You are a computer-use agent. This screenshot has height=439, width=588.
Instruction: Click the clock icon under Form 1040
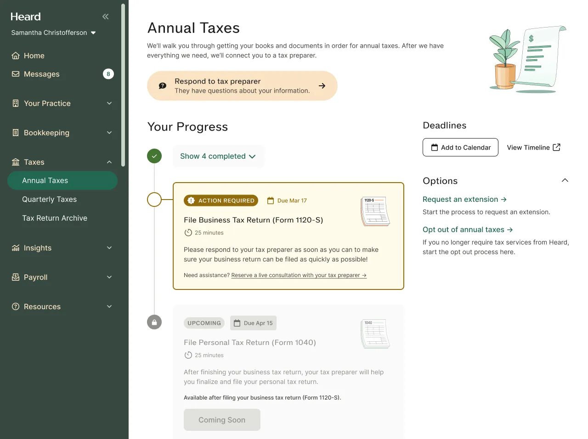pyautogui.click(x=188, y=355)
